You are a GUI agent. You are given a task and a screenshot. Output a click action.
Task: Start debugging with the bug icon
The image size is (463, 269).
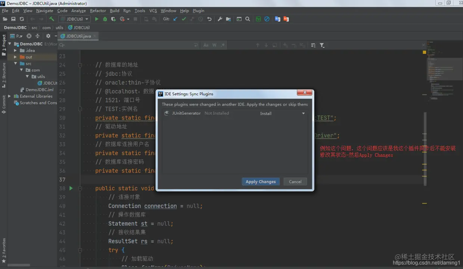[105, 19]
